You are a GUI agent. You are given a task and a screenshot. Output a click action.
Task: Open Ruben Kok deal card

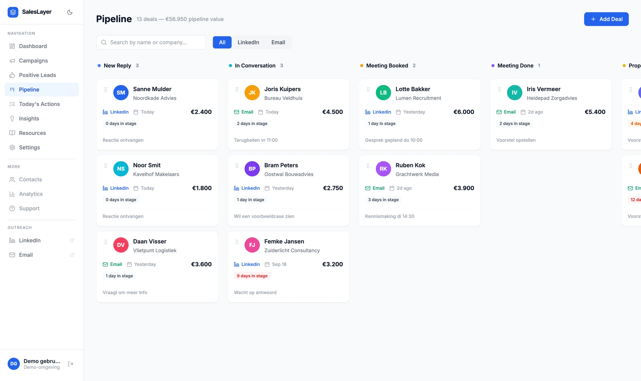pos(420,191)
